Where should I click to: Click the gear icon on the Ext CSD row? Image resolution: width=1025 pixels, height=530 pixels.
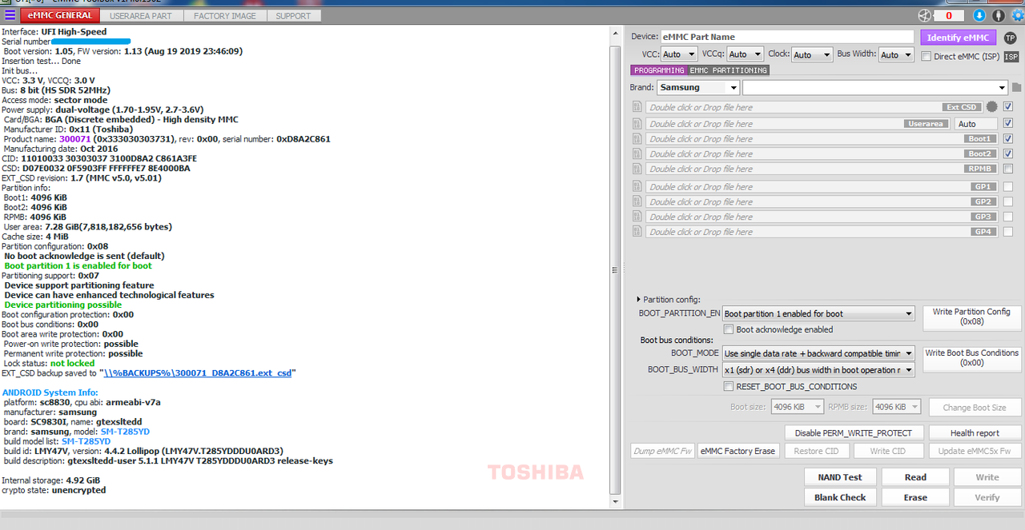[992, 107]
